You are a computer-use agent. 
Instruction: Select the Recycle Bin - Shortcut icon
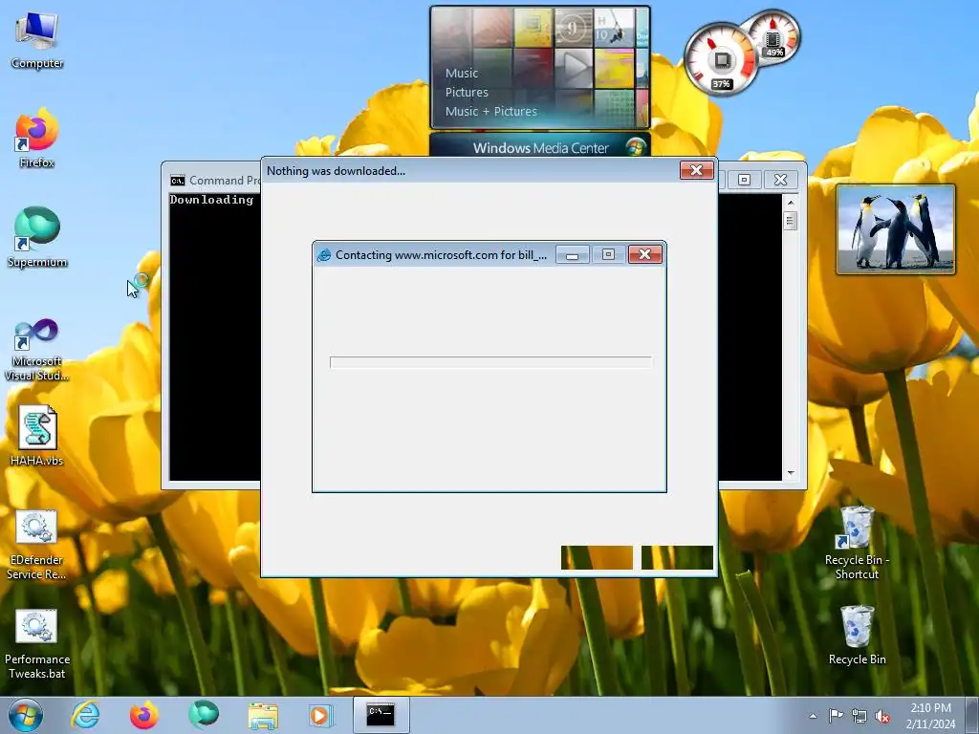(857, 543)
